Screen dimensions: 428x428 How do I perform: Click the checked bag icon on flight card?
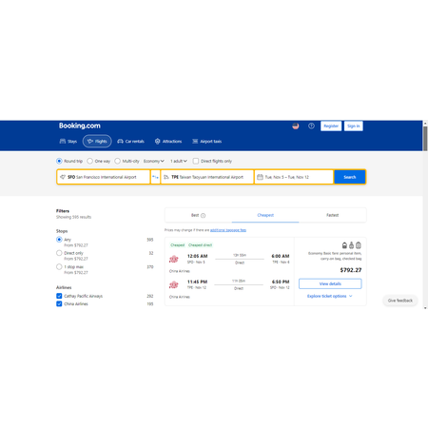[x=359, y=245]
